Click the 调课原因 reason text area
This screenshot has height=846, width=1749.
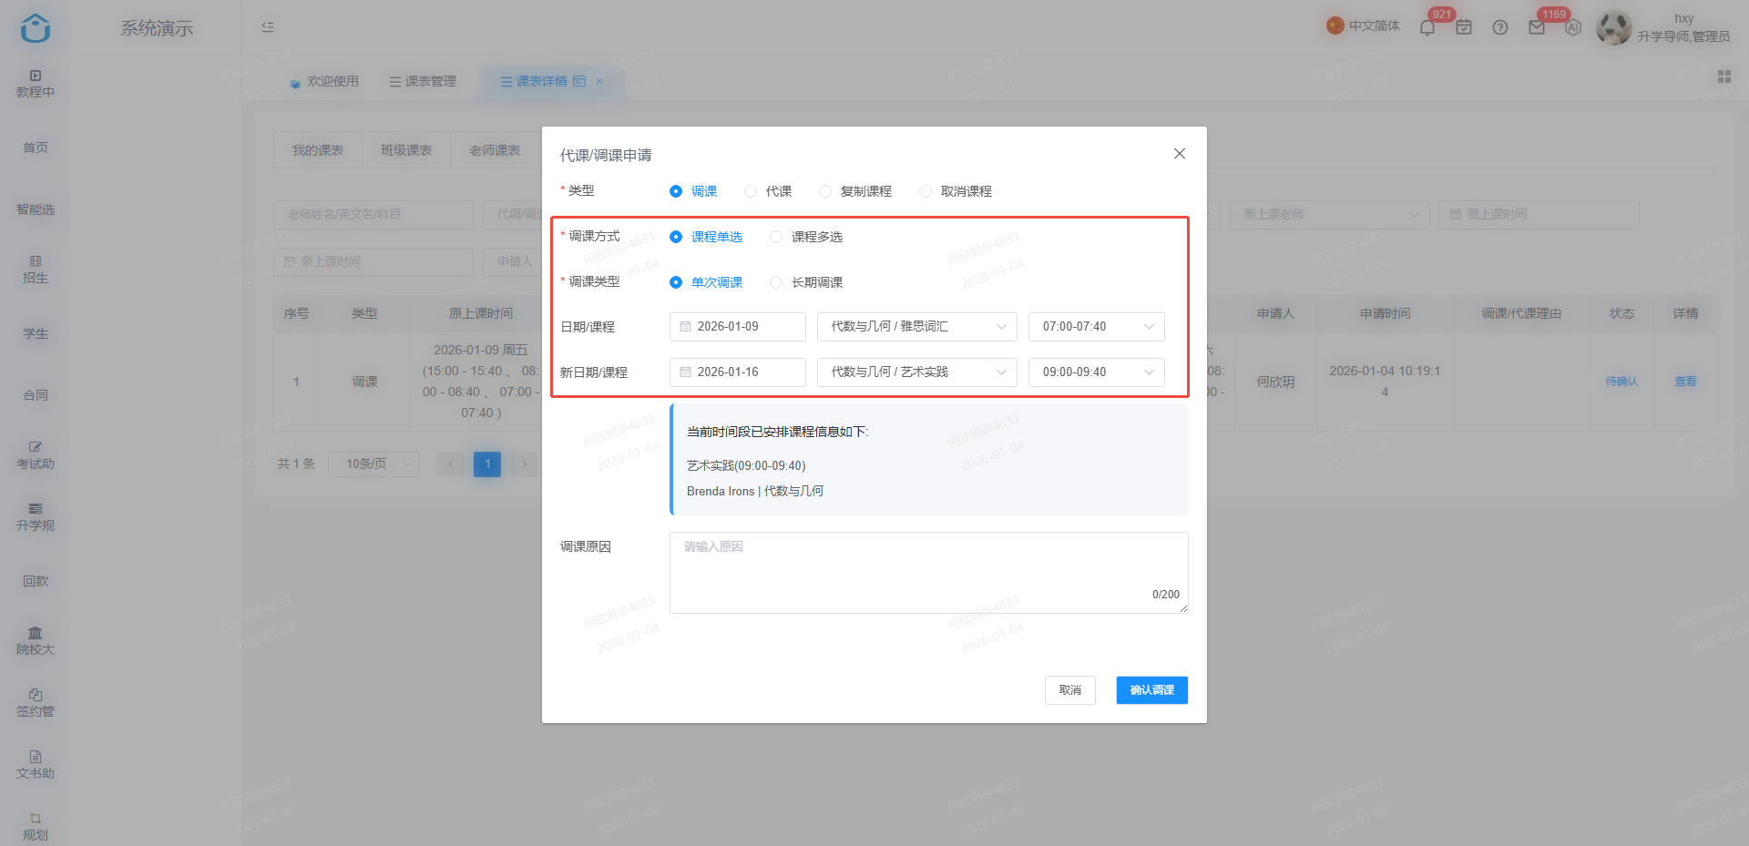(928, 573)
